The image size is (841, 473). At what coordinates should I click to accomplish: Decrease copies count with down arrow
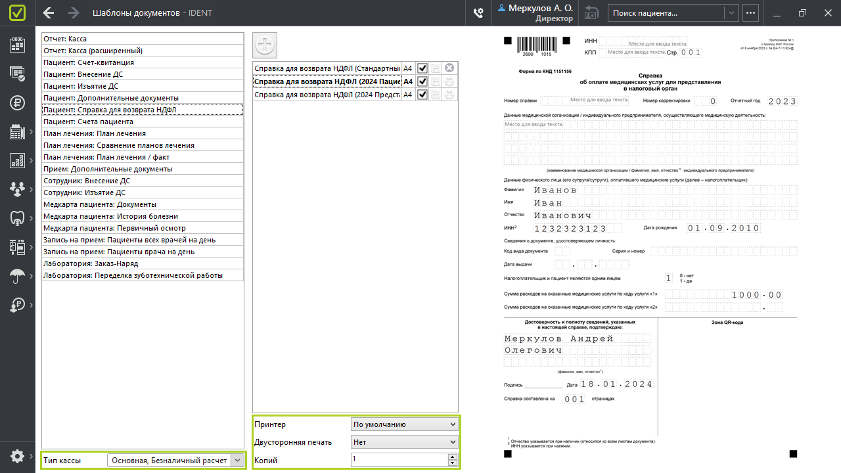[x=452, y=463]
